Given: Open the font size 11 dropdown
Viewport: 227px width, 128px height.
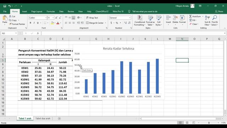Looking at the screenshot, I should [x=53, y=18].
